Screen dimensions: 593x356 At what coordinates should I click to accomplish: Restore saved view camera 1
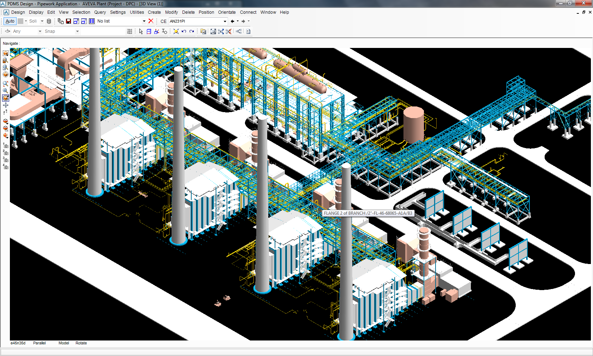pos(6,145)
